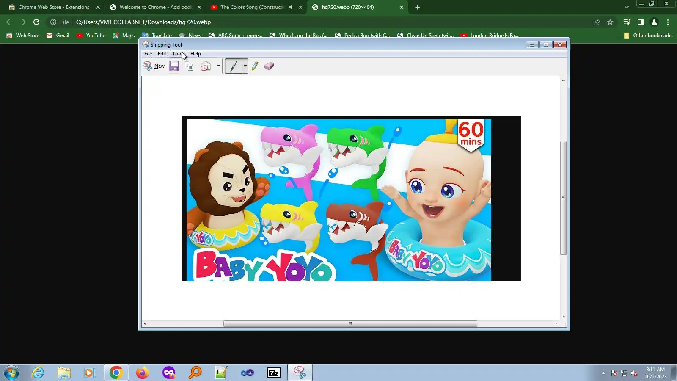677x381 pixels.
Task: View site information icon beside File
Action: pyautogui.click(x=53, y=22)
